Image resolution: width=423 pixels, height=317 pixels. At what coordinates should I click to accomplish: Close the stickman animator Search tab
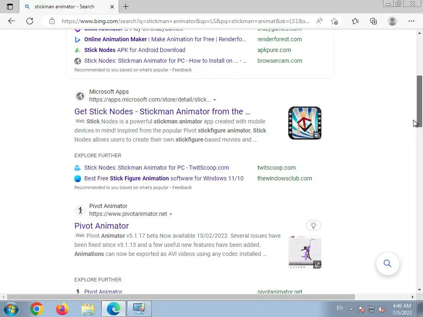click(x=112, y=7)
